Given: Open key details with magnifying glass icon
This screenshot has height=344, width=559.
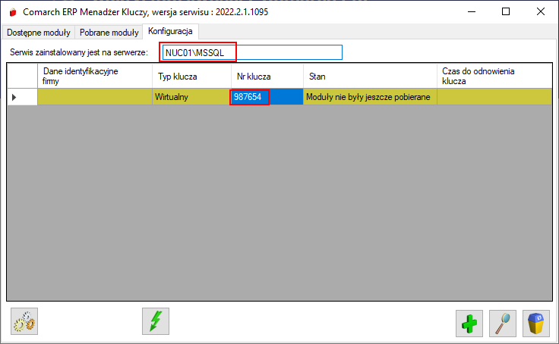Looking at the screenshot, I should coord(503,324).
